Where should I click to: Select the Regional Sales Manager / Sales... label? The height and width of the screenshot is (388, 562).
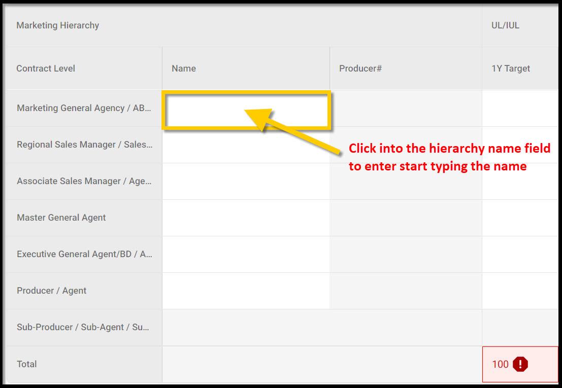[85, 145]
